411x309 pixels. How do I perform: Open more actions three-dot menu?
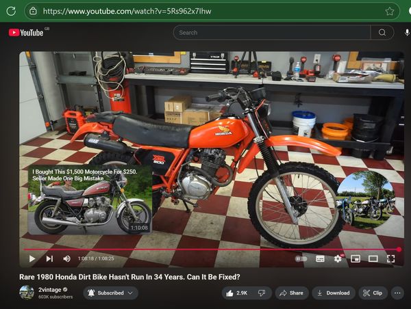click(397, 293)
